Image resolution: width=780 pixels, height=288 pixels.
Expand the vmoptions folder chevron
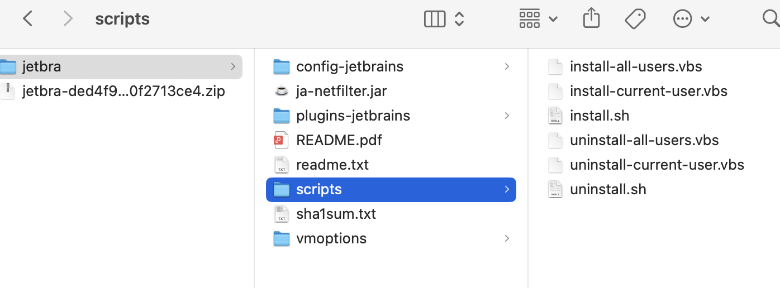507,238
